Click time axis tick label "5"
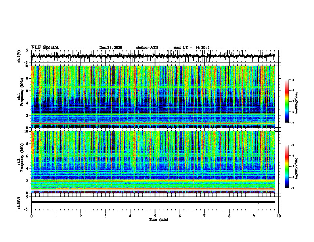 155,216
